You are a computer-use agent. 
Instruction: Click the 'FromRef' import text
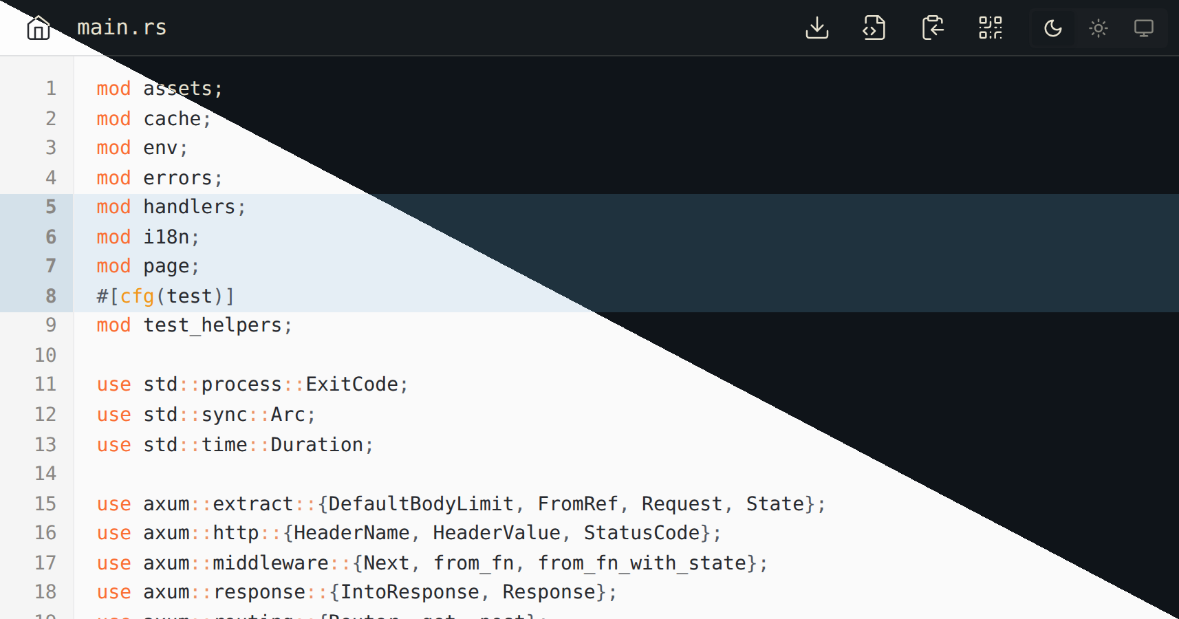[578, 503]
